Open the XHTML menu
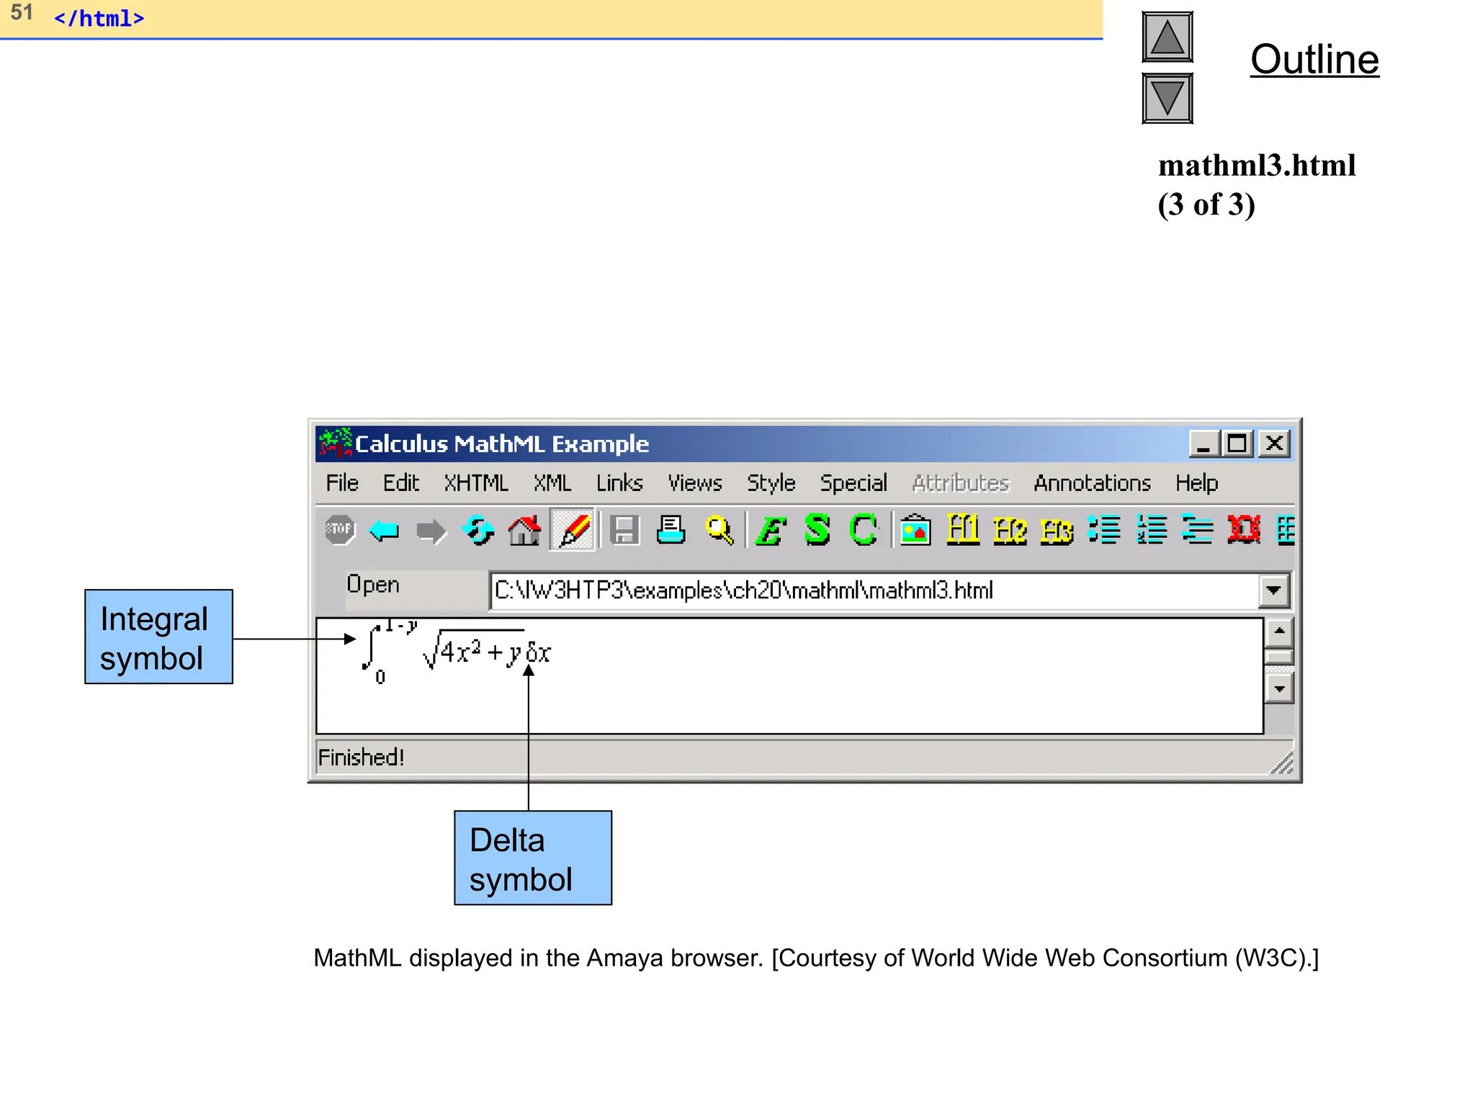 click(x=476, y=483)
